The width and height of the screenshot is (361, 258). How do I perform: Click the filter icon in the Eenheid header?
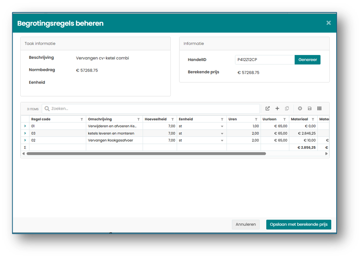222,119
